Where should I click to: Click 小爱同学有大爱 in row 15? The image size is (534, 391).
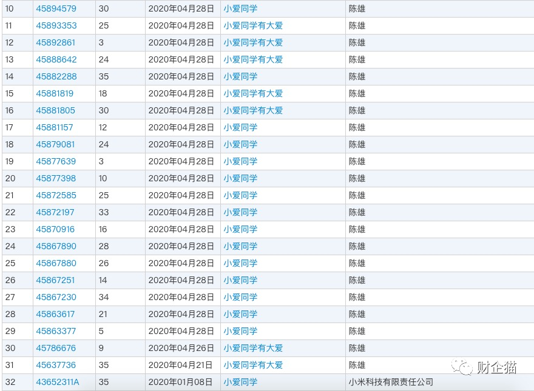coord(253,93)
